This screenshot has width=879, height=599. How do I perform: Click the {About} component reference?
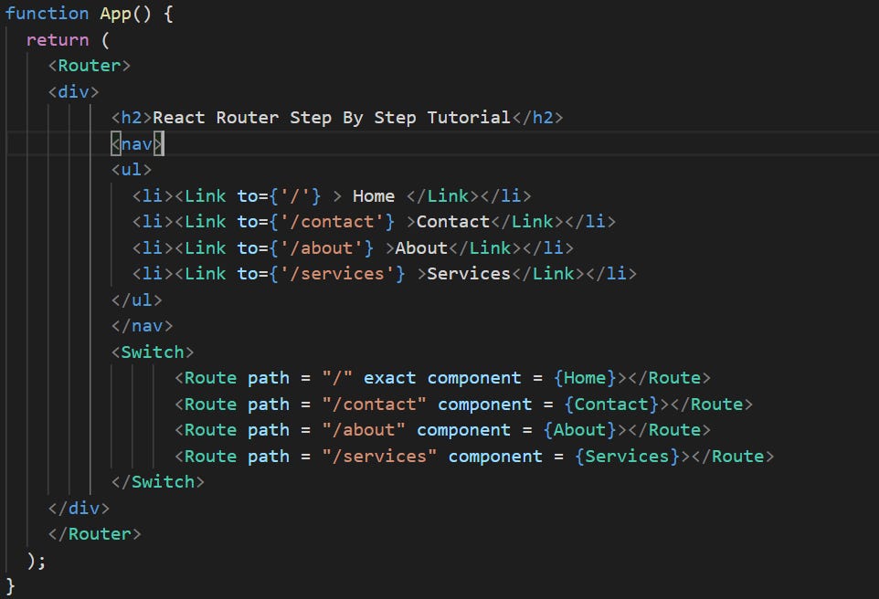point(579,430)
